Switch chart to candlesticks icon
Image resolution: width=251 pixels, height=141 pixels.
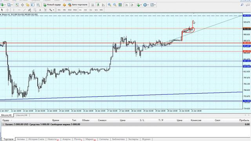coord(98,5)
